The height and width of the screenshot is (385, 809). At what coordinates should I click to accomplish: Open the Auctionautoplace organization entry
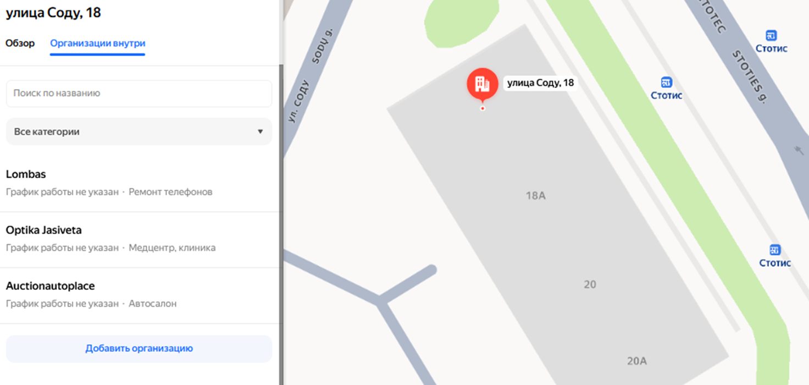(139, 296)
